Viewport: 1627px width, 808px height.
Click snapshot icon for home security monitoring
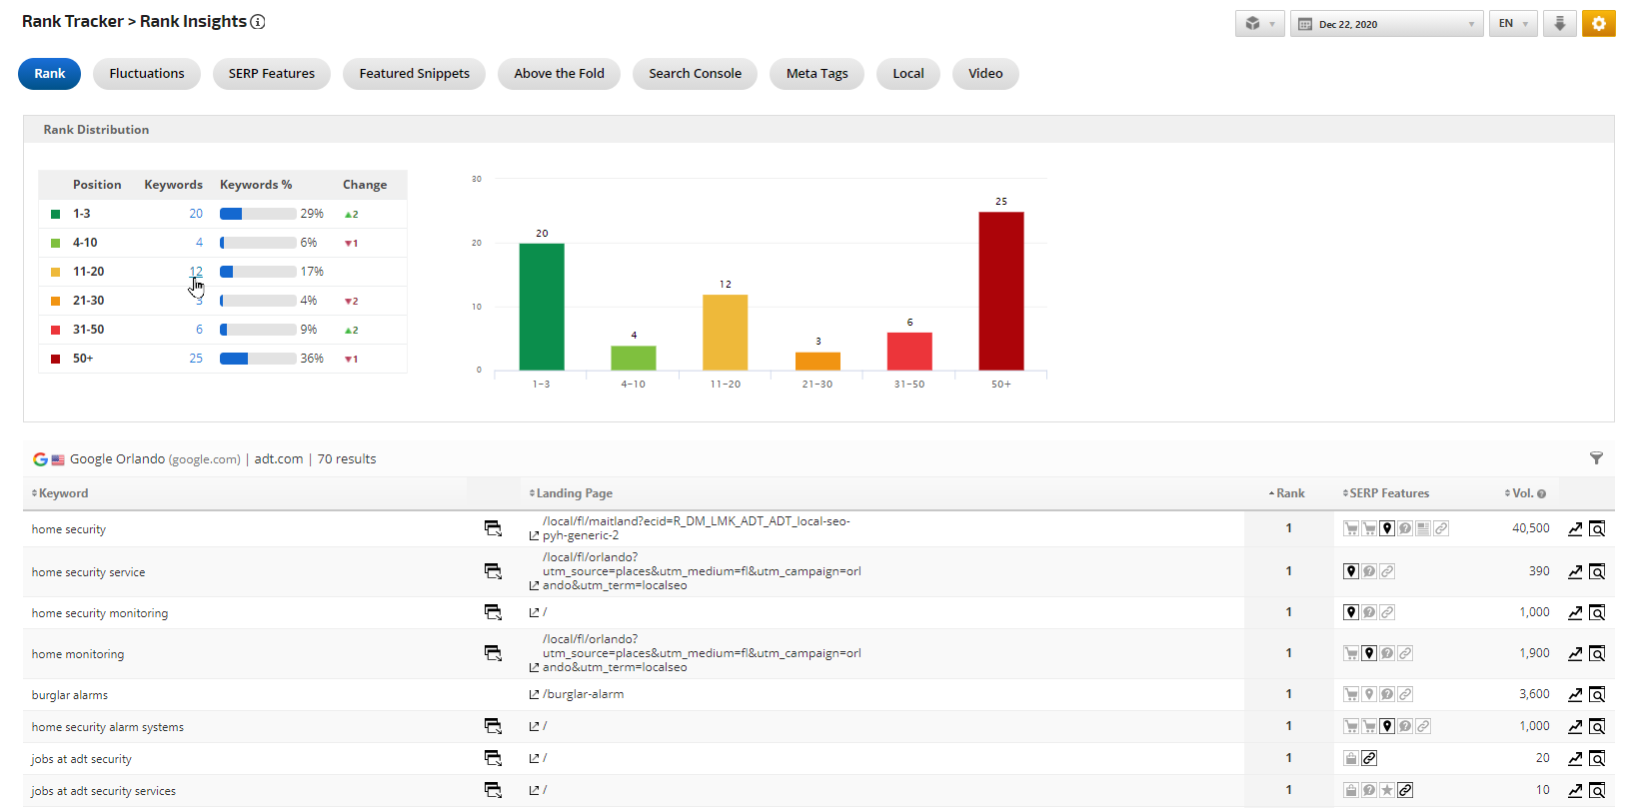click(493, 612)
